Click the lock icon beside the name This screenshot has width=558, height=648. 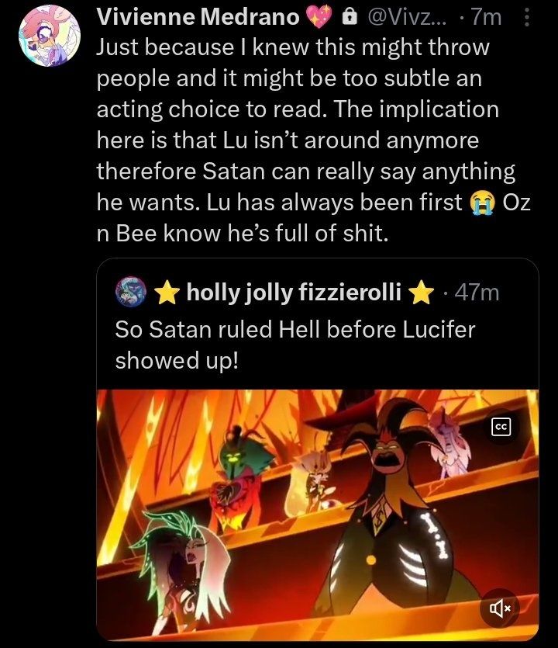pos(350,17)
